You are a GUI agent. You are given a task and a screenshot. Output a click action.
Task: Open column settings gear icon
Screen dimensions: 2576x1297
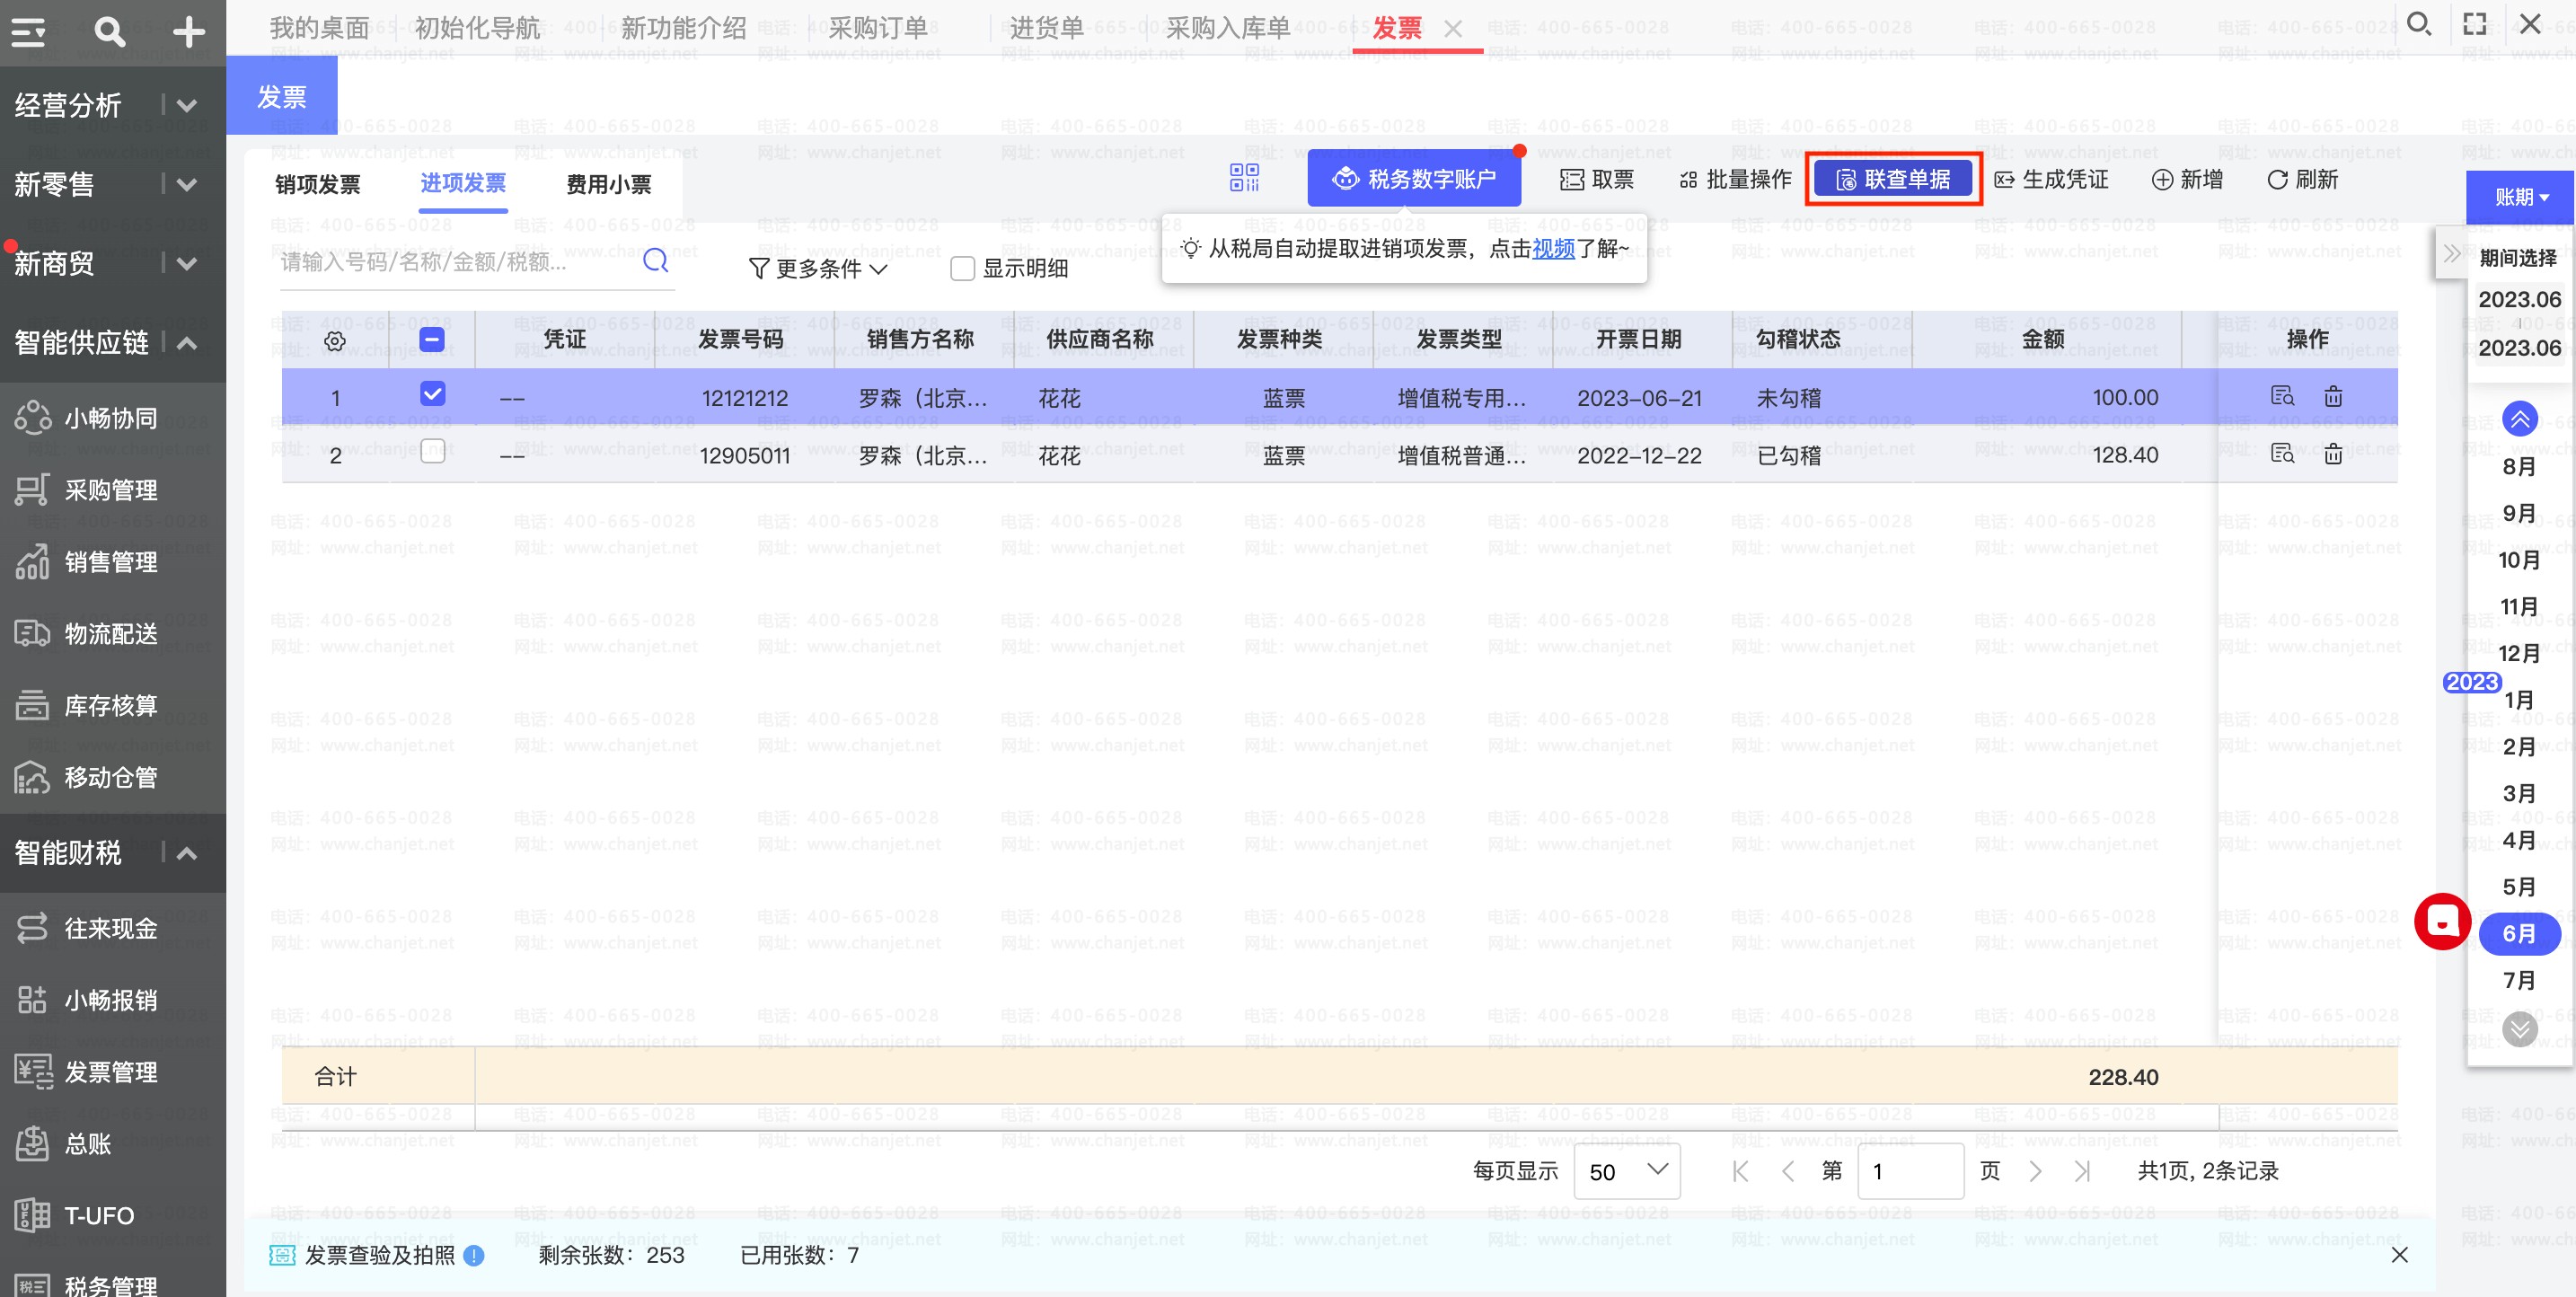point(335,341)
